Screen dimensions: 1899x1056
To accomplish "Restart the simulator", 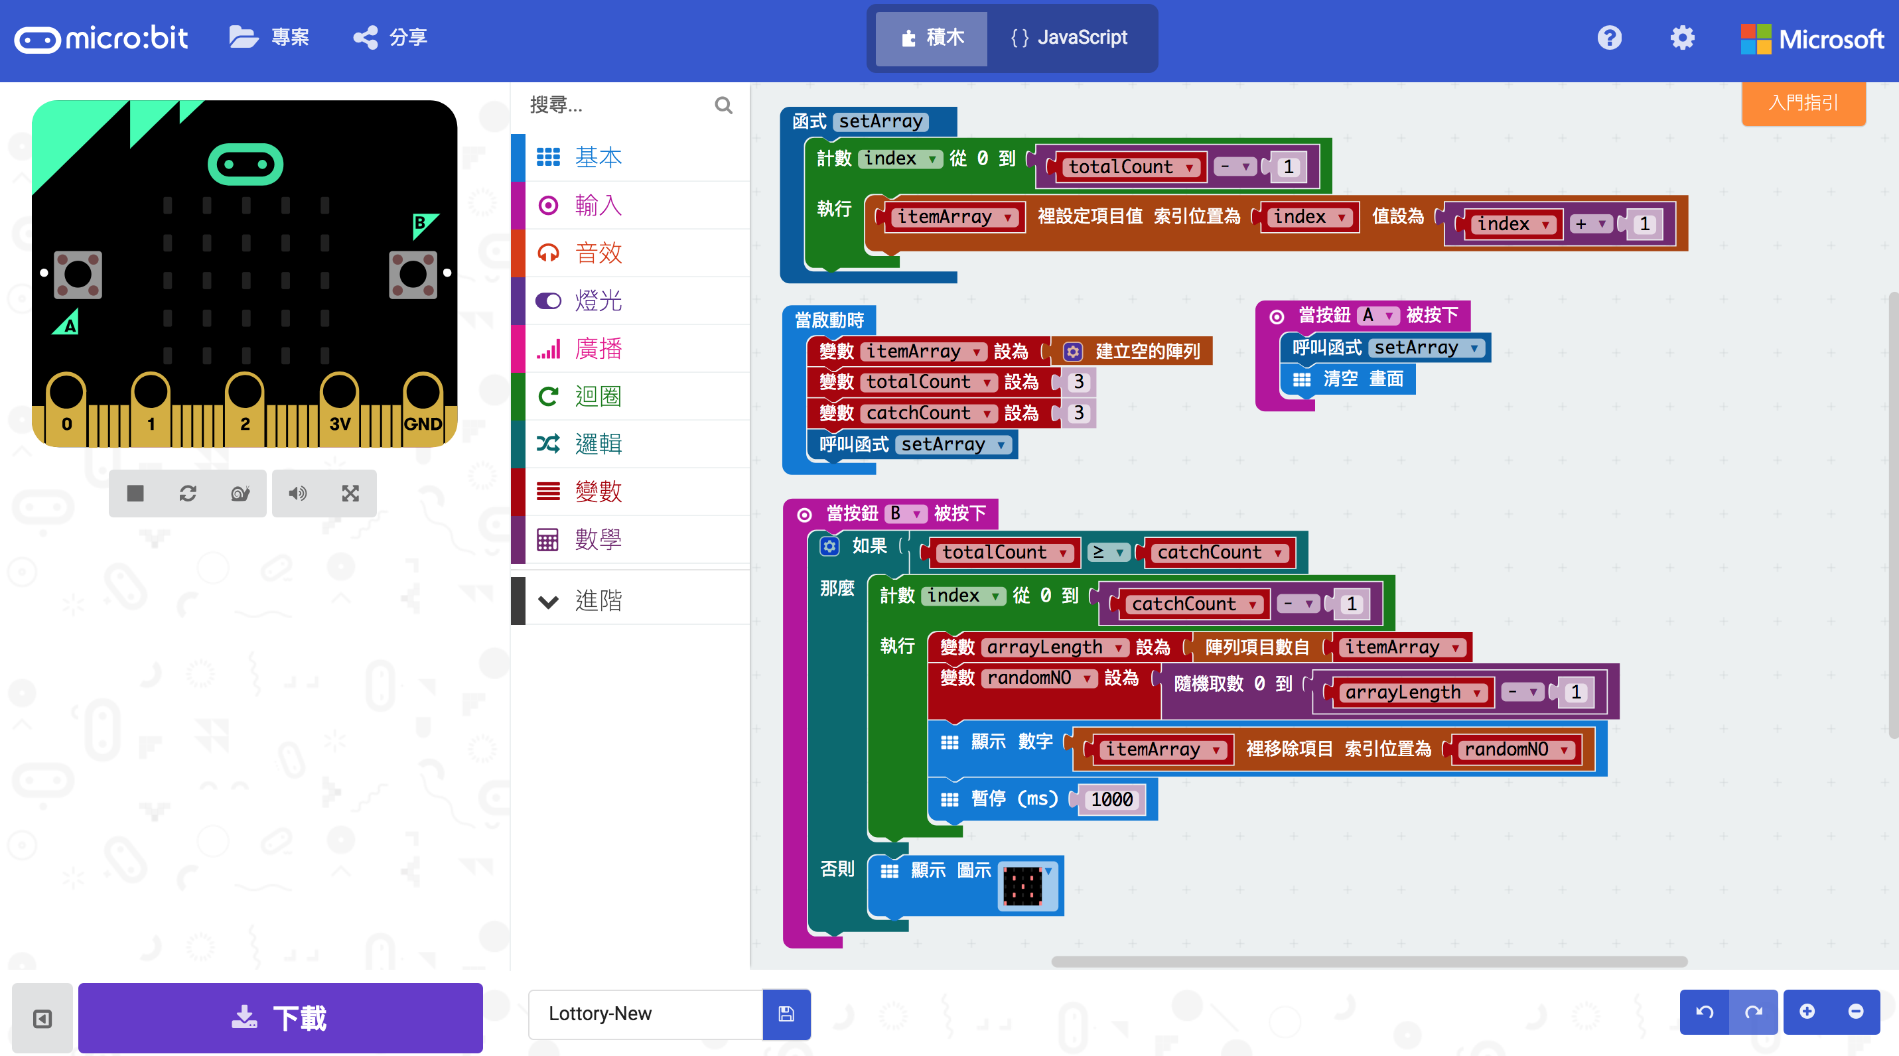I will pos(188,493).
